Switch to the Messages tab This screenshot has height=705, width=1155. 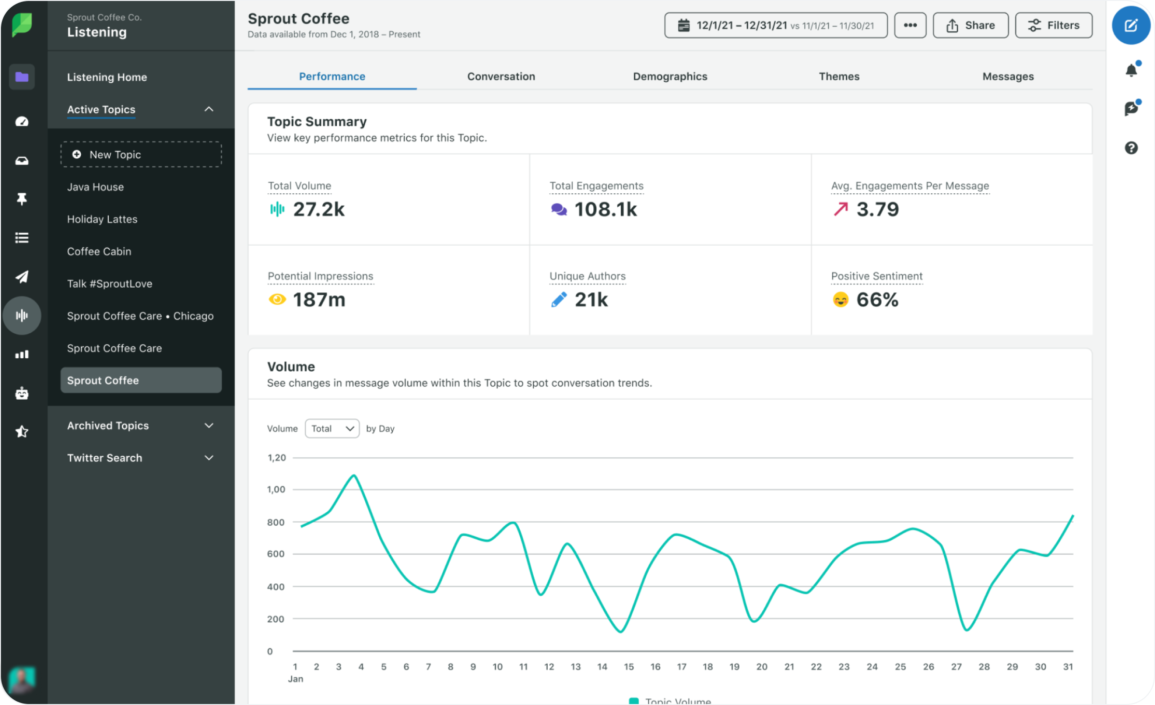[x=1008, y=76]
